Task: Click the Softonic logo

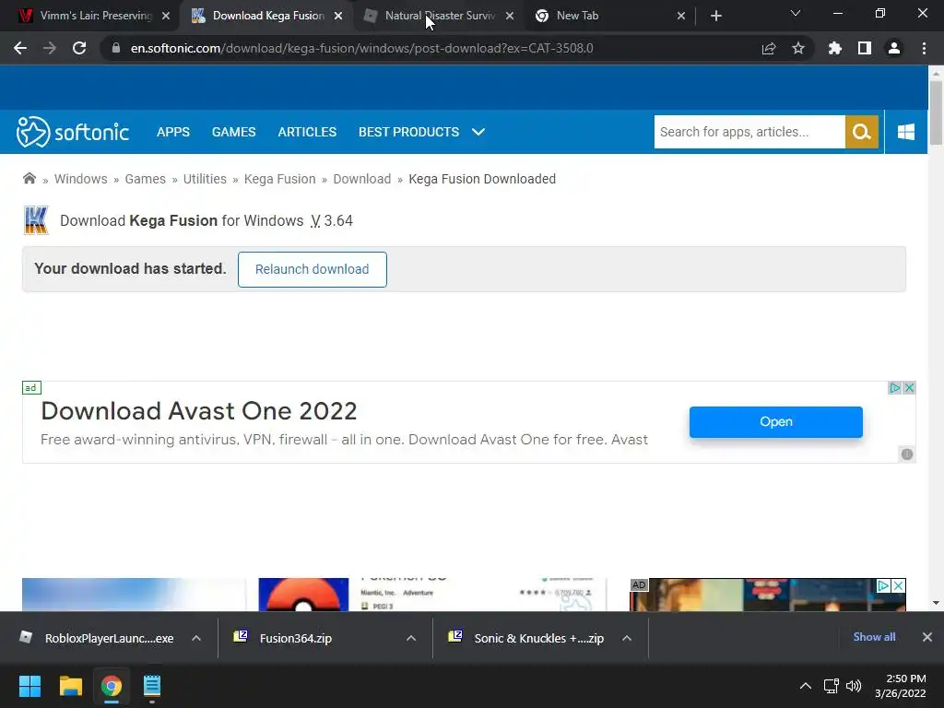Action: tap(72, 132)
